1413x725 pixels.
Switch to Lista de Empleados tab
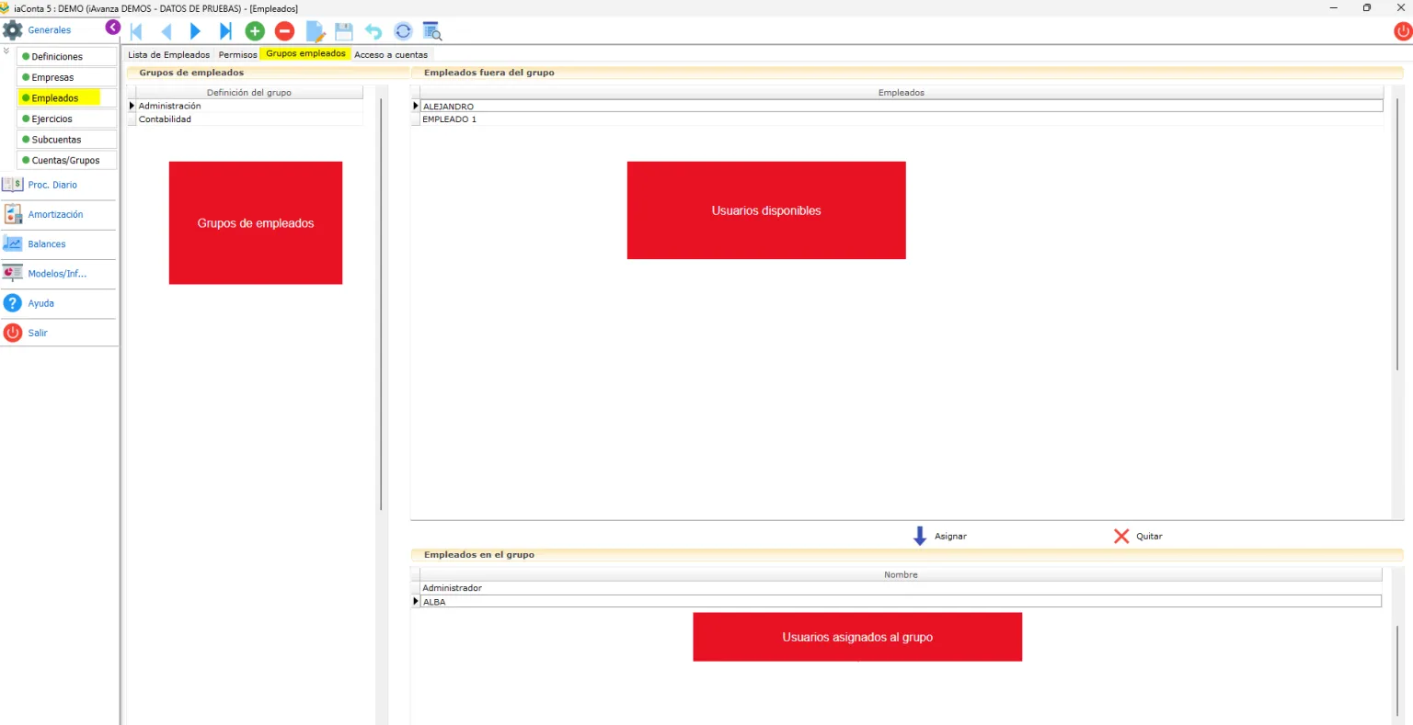[x=168, y=54]
